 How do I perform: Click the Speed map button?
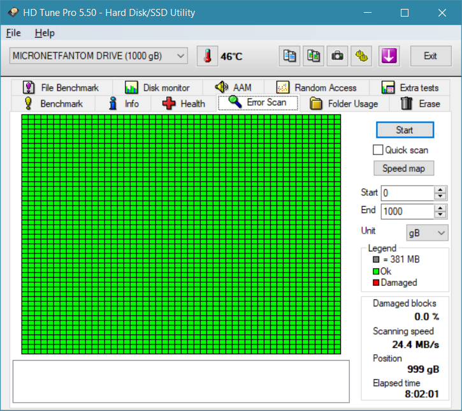(x=403, y=168)
